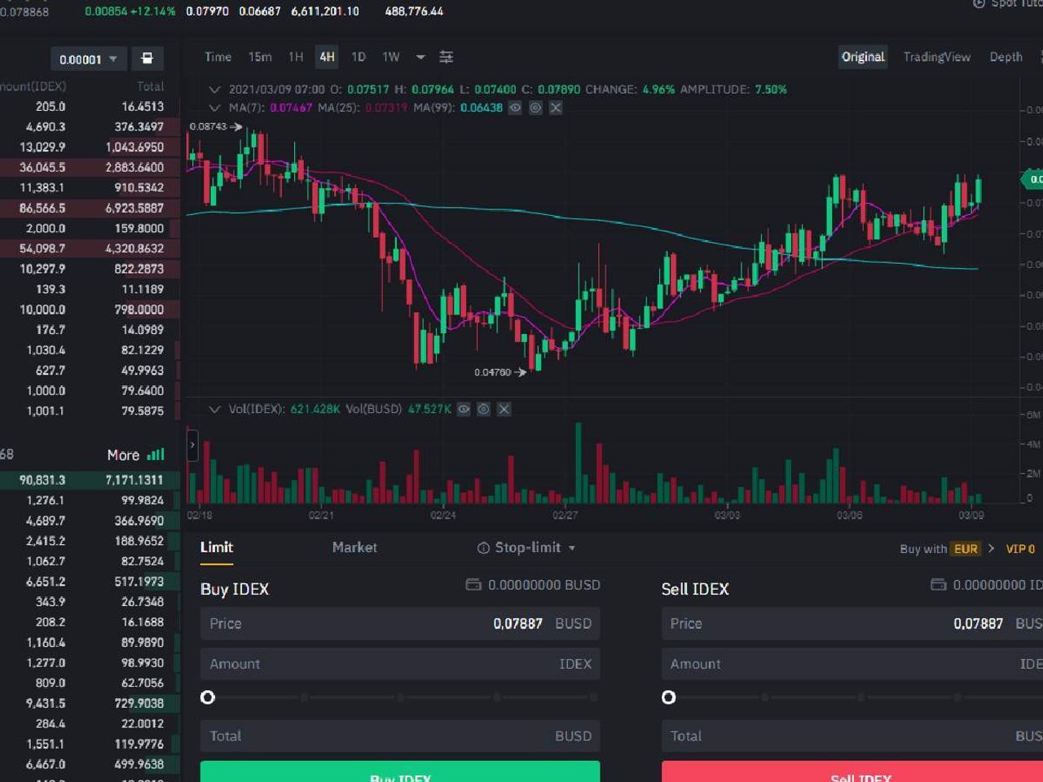Viewport: 1043px width, 782px height.
Task: Select the Limit order tab
Action: tap(217, 547)
